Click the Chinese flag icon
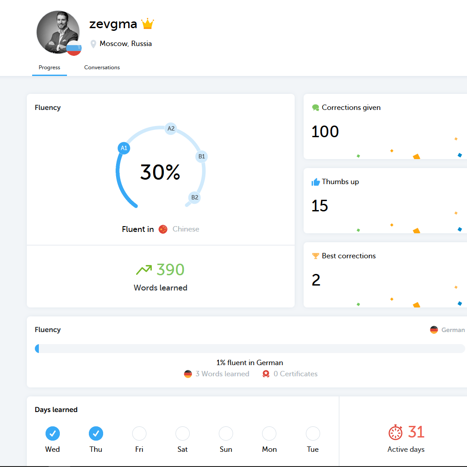467x467 pixels. [163, 229]
